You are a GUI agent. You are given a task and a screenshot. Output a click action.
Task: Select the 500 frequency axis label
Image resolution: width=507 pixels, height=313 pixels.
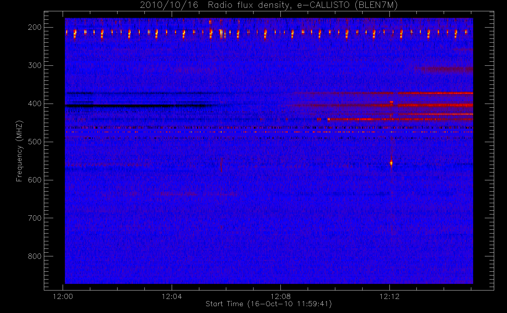[x=34, y=142]
